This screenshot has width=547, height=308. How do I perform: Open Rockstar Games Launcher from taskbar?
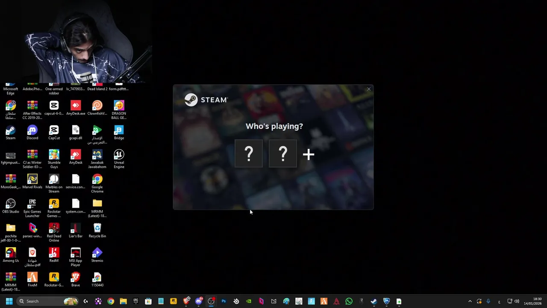tap(174, 301)
